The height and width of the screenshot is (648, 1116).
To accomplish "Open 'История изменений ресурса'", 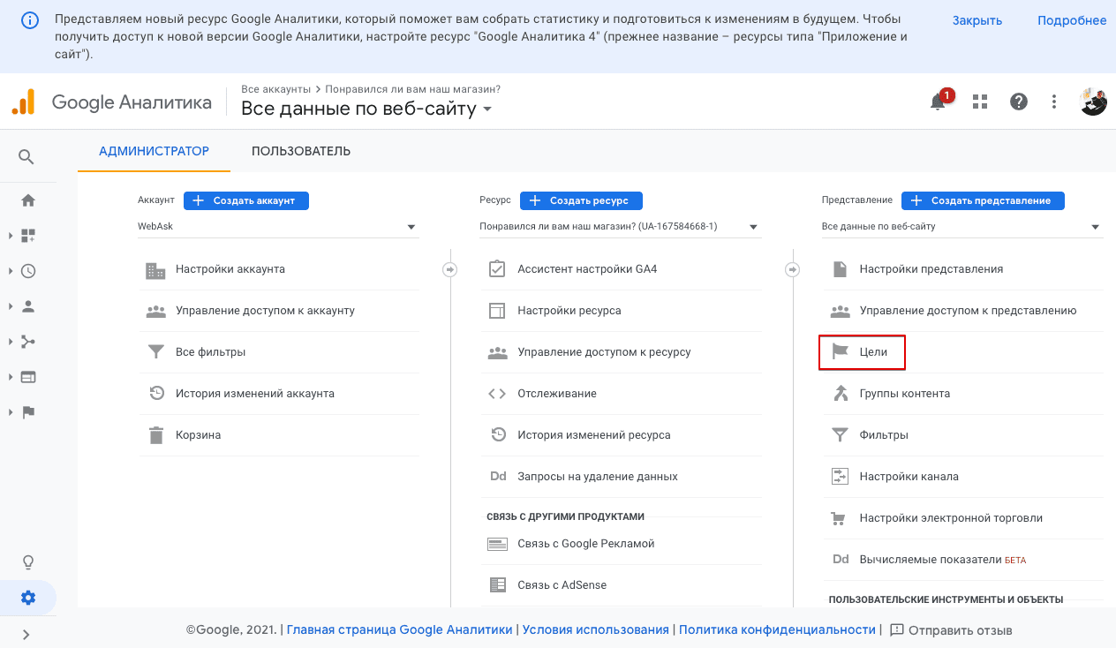I will [620, 435].
